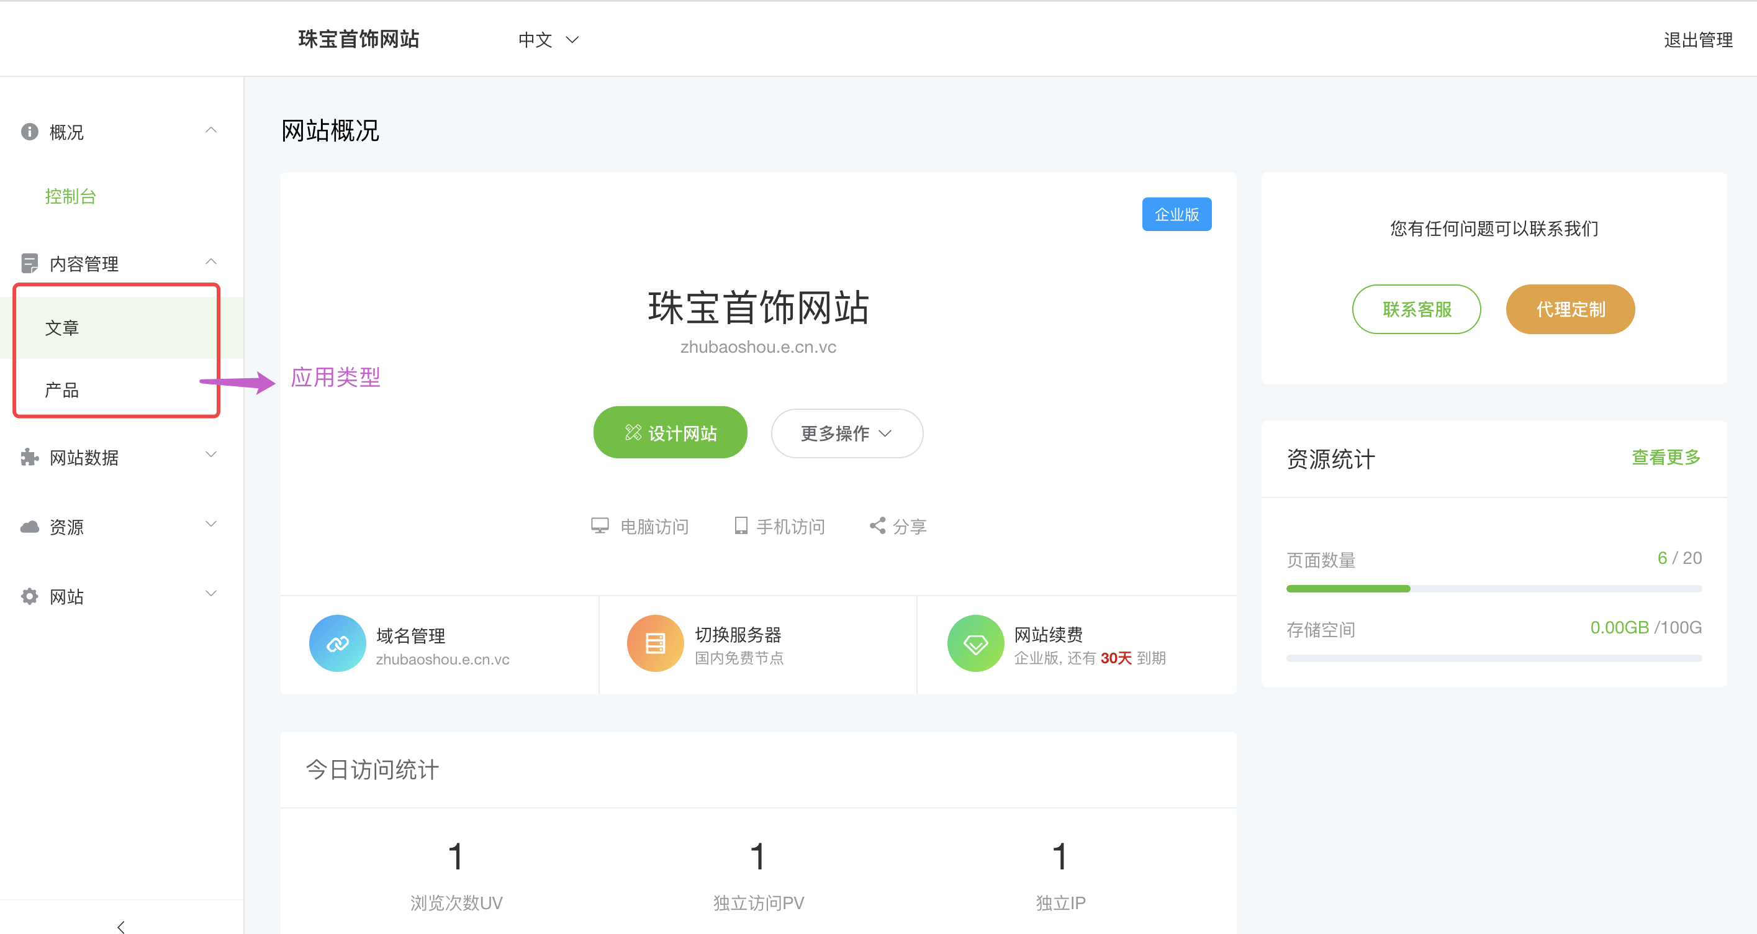
Task: Click the 独立访问PV label
Action: pyautogui.click(x=759, y=902)
